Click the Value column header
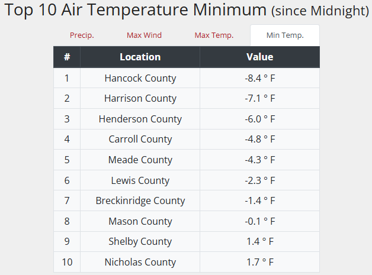 pos(259,57)
